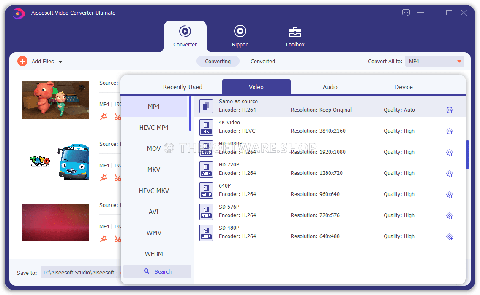480x295 pixels.
Task: Choose MKV format
Action: [154, 169]
